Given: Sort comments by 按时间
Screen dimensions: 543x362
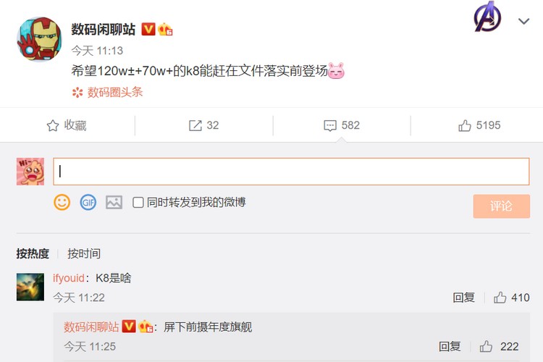Looking at the screenshot, I should point(84,253).
